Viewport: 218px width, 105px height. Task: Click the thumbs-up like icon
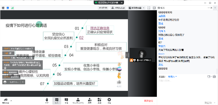coord(119,82)
